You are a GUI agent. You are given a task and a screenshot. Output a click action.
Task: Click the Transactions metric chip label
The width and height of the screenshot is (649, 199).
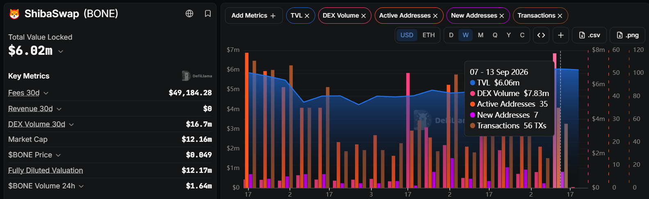(x=536, y=16)
